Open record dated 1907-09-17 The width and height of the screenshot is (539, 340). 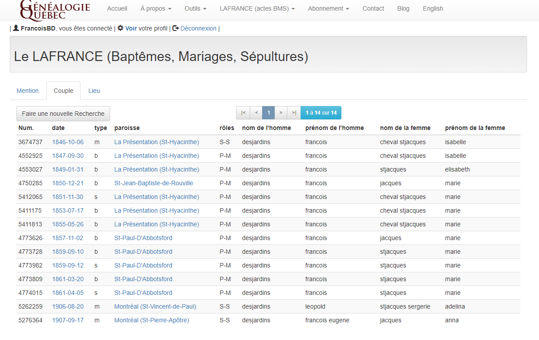68,320
